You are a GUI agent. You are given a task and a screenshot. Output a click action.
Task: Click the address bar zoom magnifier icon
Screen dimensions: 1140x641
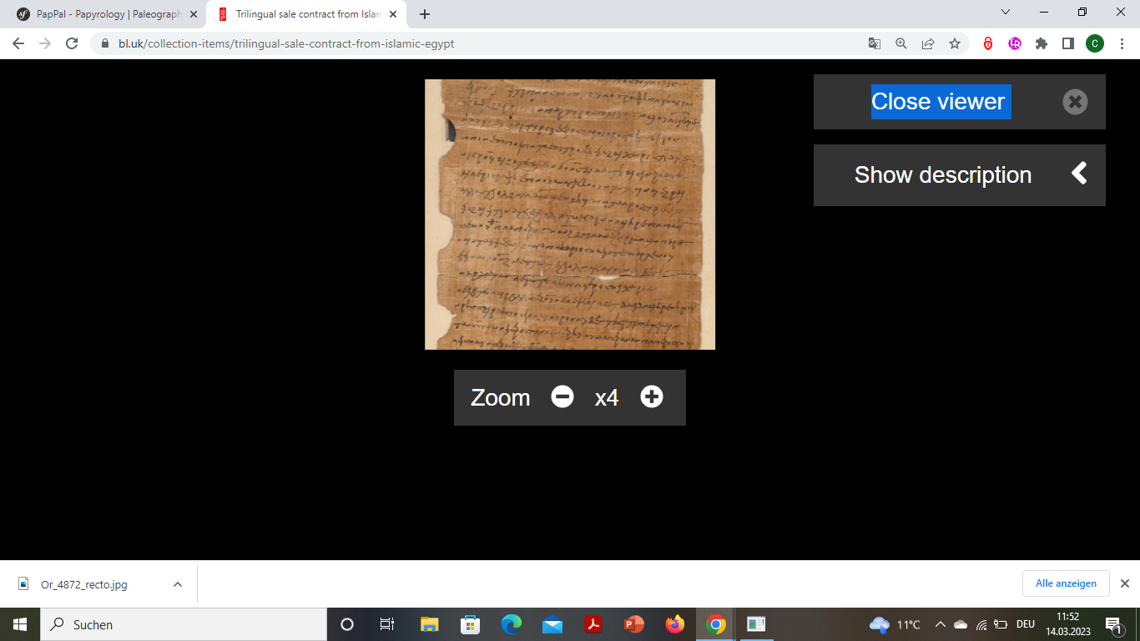[x=901, y=43]
